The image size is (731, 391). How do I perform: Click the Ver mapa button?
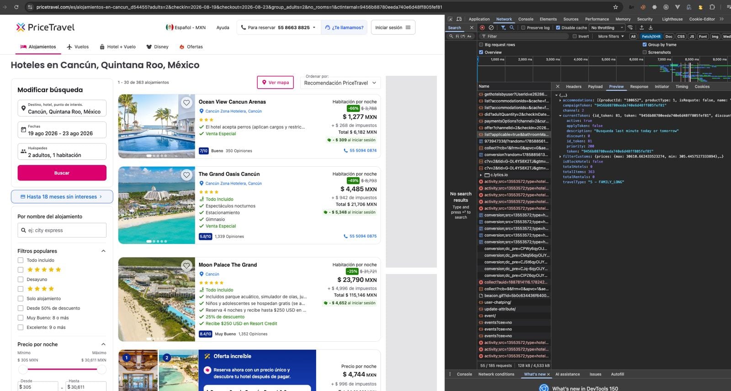click(275, 83)
